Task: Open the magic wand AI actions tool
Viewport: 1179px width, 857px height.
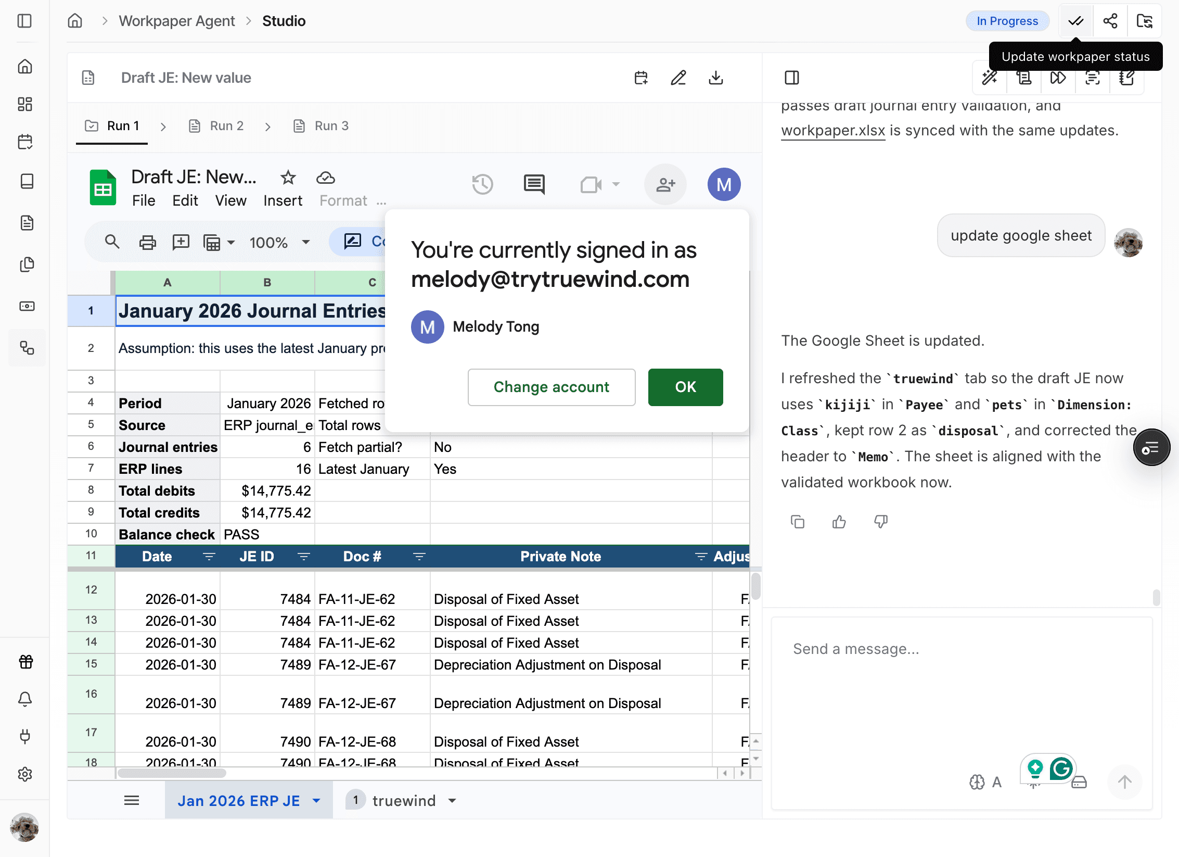Action: click(x=990, y=78)
